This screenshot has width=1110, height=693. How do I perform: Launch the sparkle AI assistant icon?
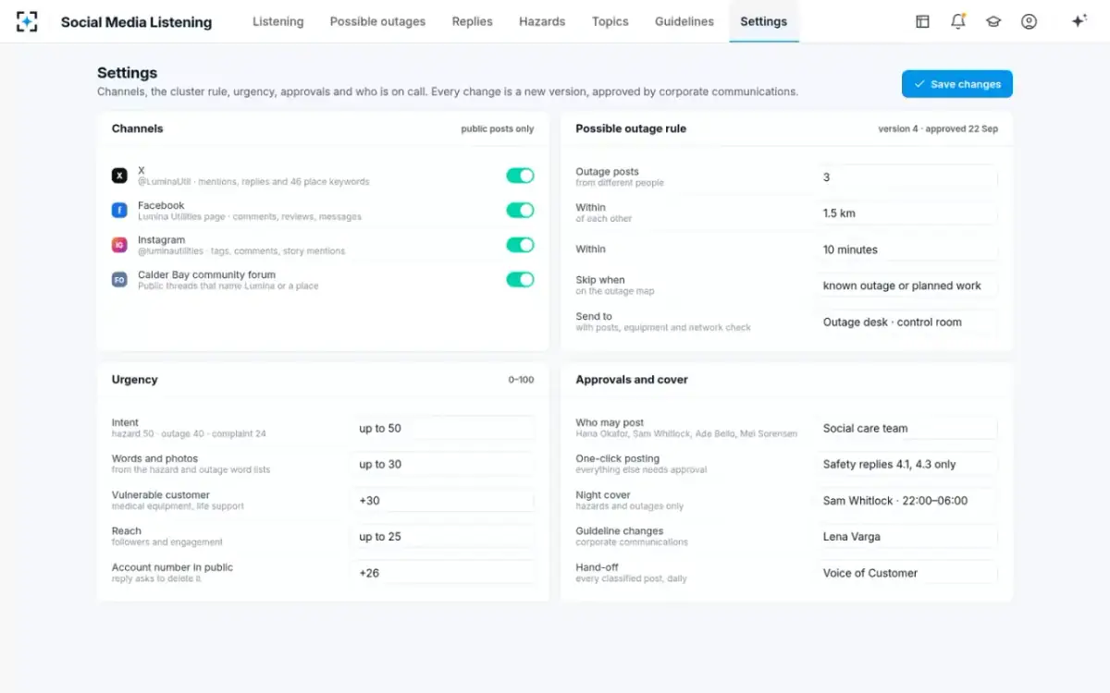[x=1079, y=21]
